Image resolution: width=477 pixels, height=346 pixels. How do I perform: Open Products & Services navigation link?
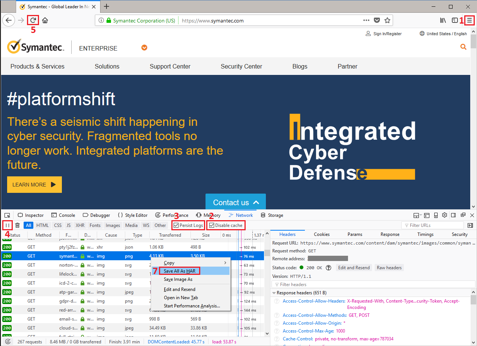pos(37,66)
